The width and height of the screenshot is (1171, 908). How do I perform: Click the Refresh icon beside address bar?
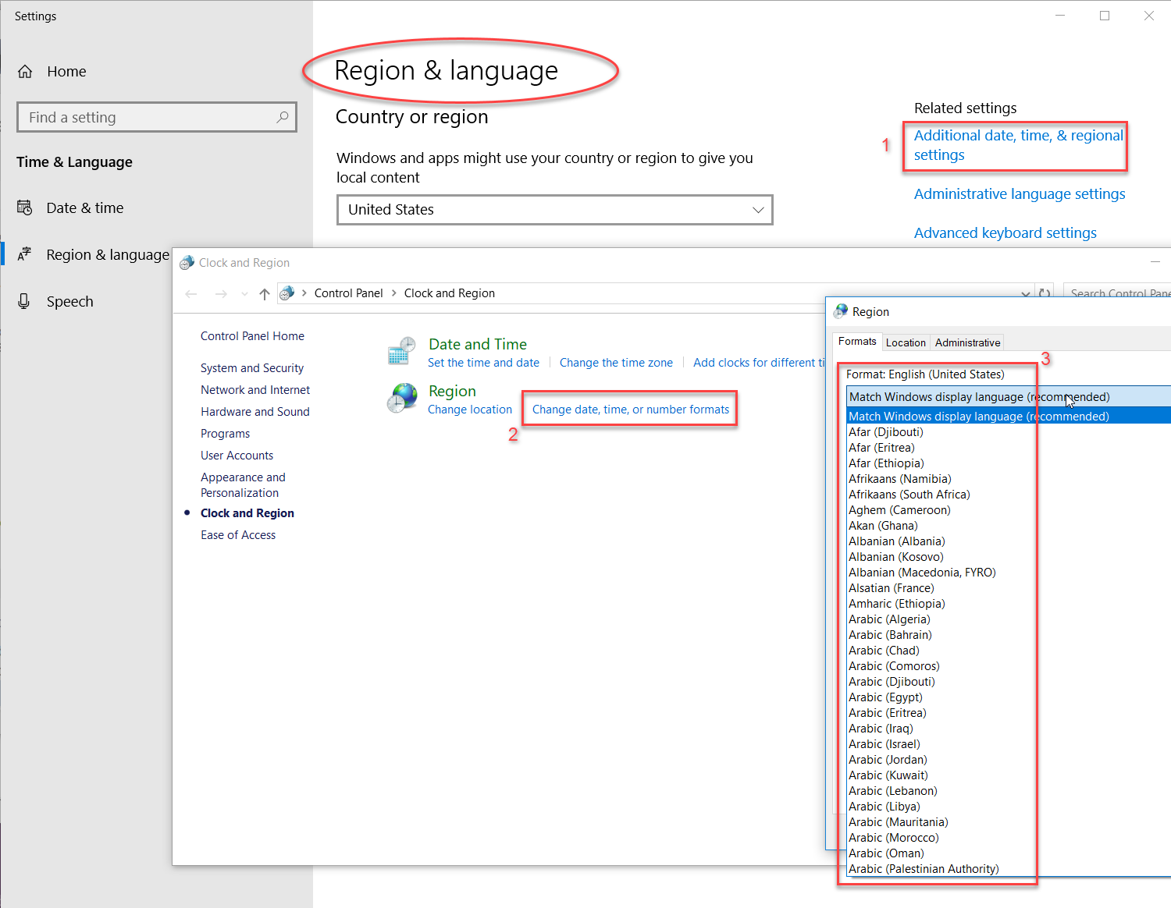point(1045,294)
